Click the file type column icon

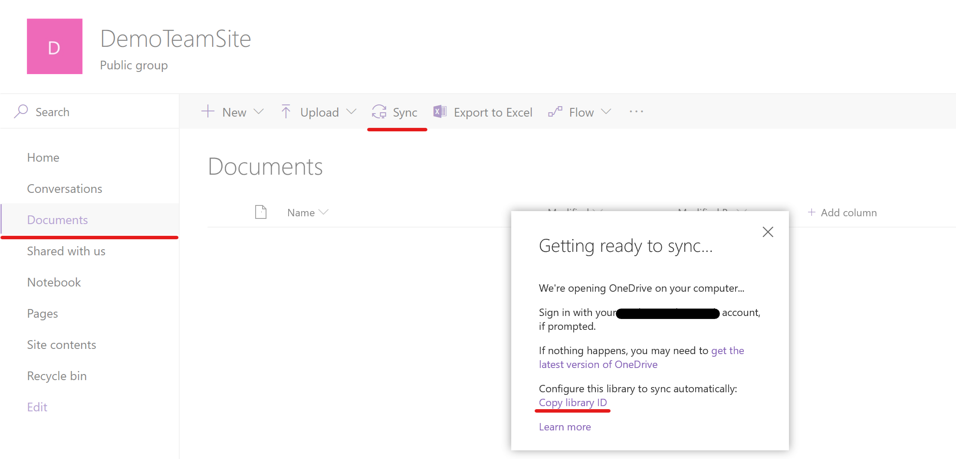tap(261, 212)
